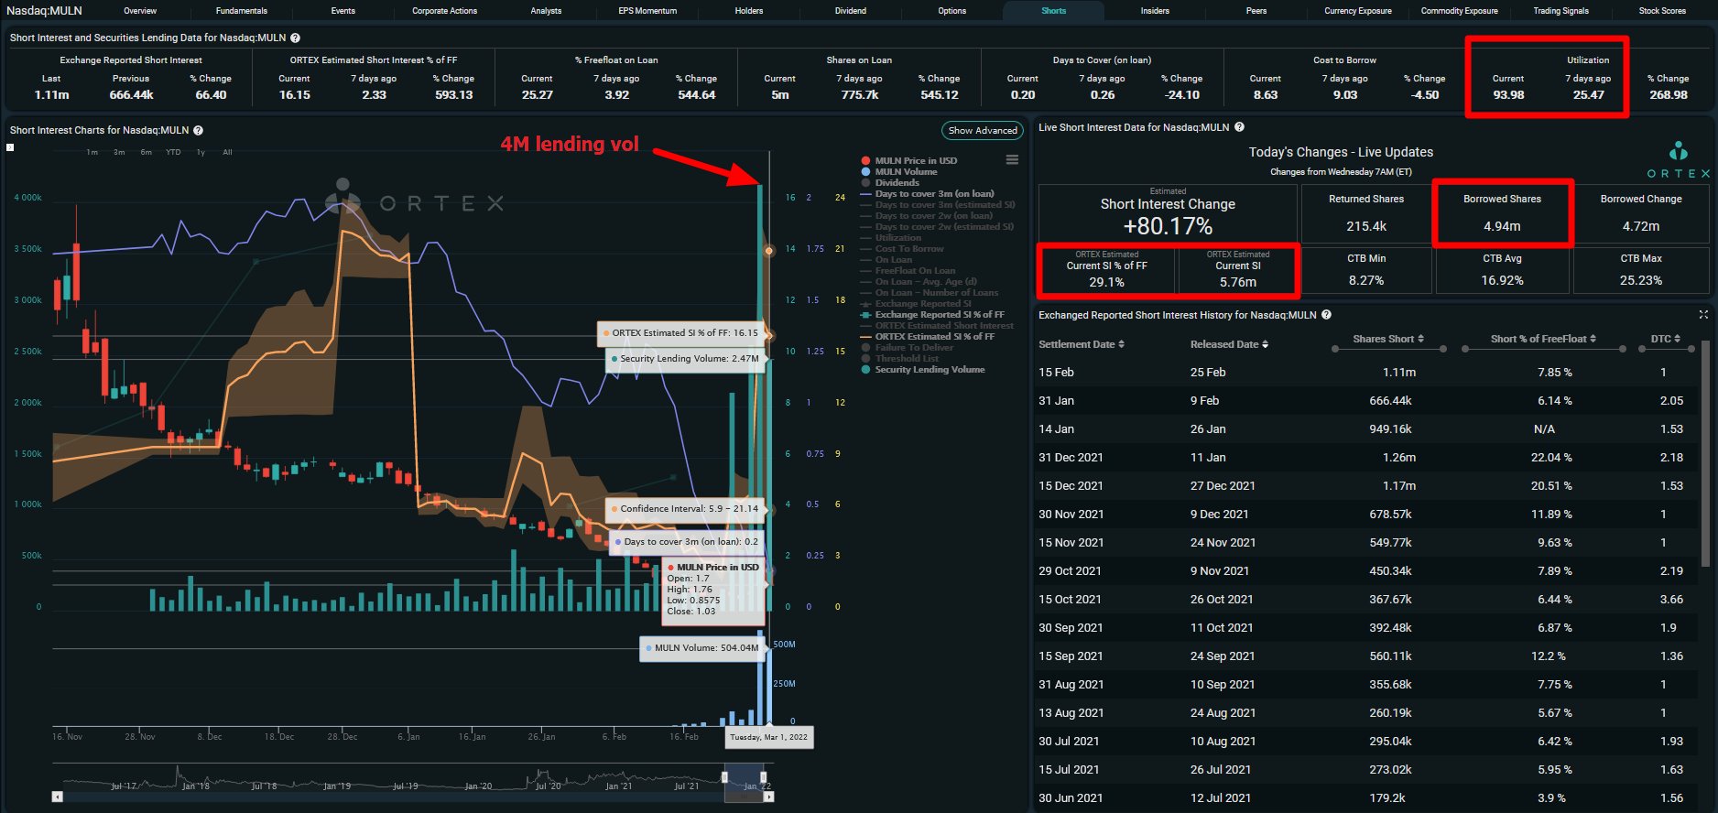
Task: Open help for Exchange Reported Short Interest History
Action: (x=1326, y=315)
